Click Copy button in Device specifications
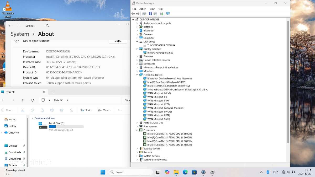Screen dimensions: 315x177 (118, 41)
